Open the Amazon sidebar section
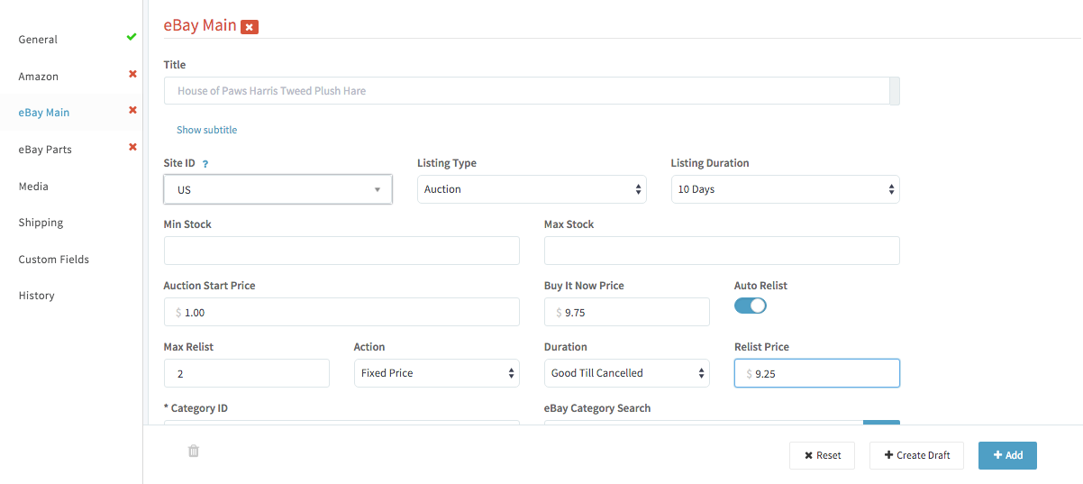The width and height of the screenshot is (1083, 484). (39, 77)
